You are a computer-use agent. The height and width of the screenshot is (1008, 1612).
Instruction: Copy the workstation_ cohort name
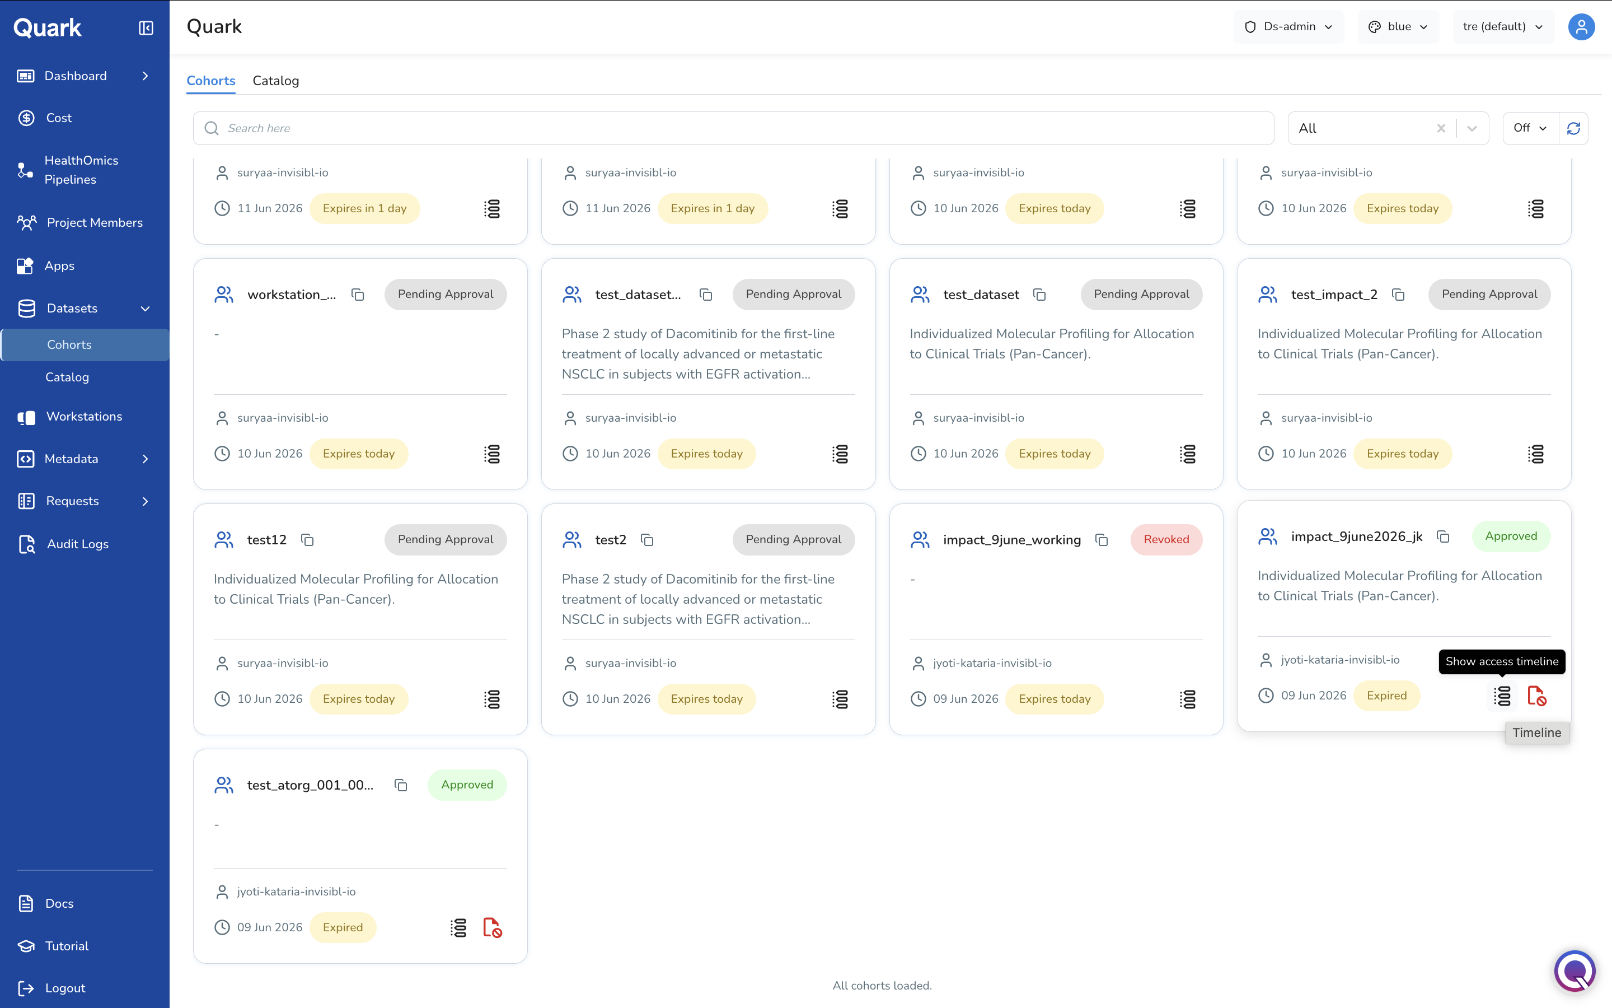[x=358, y=295]
